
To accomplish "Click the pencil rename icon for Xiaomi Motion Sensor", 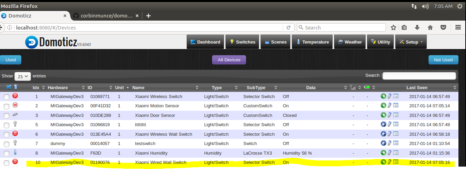I will click(x=390, y=106).
